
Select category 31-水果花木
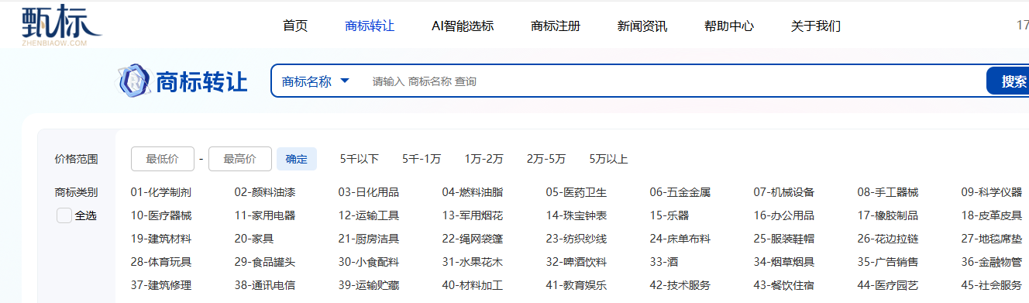473,262
